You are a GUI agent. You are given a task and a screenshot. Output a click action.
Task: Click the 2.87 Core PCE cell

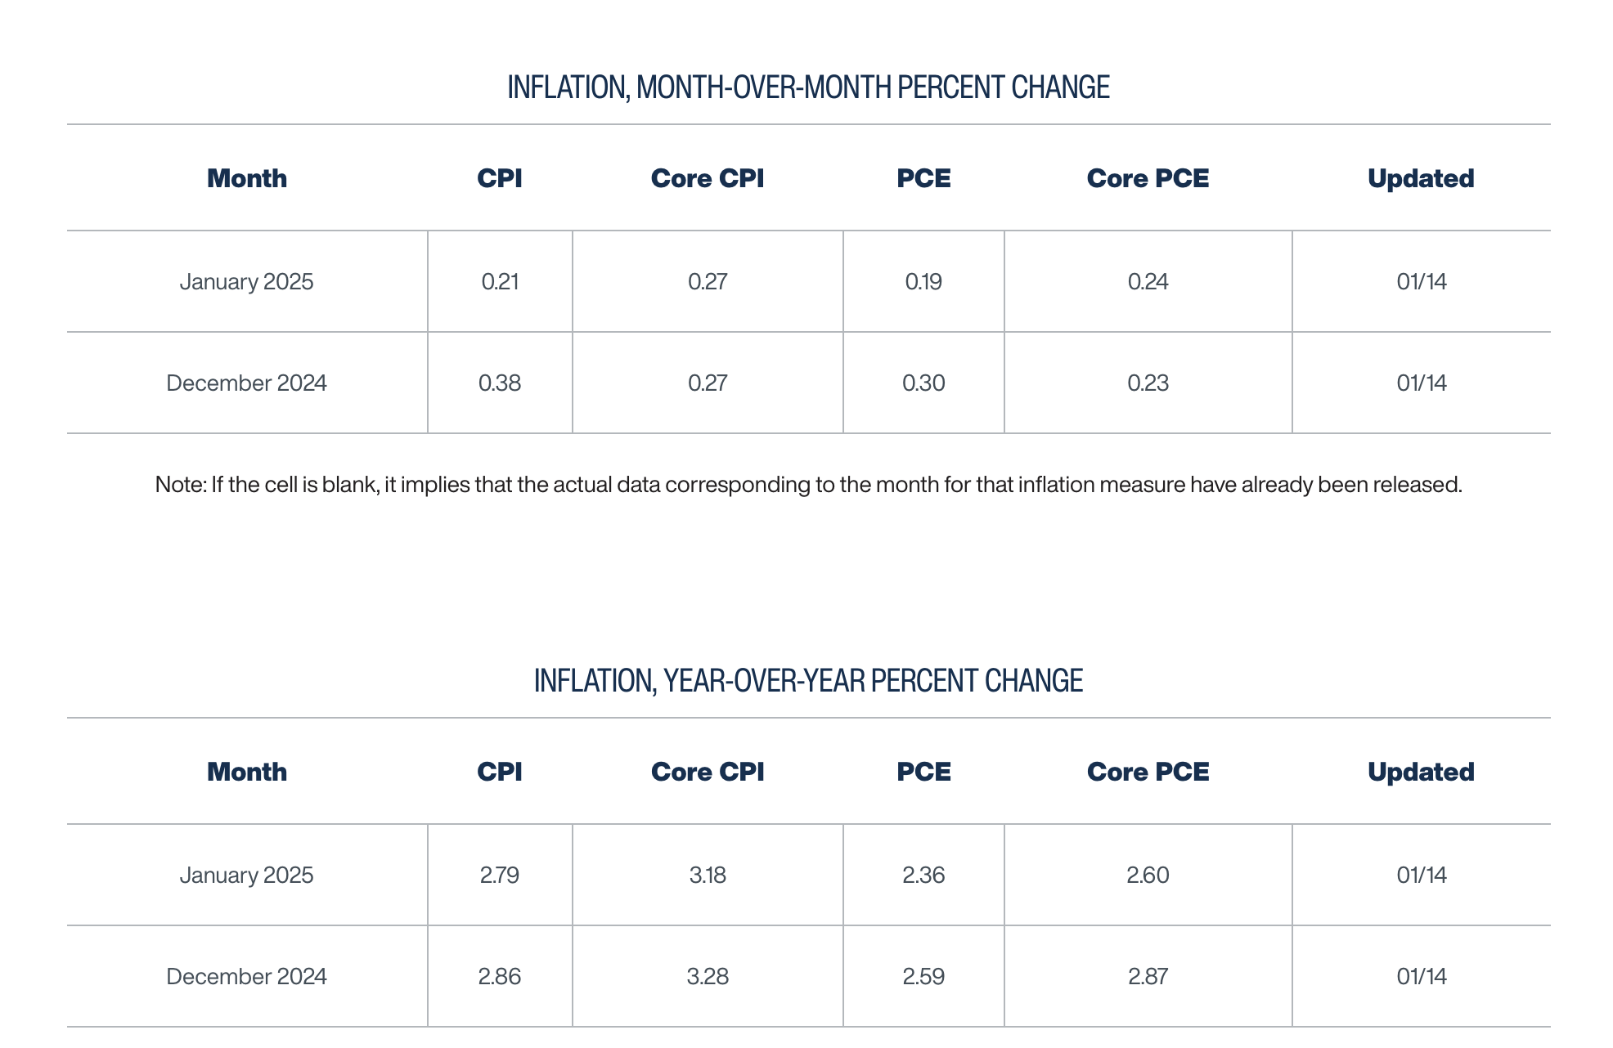tap(1148, 977)
